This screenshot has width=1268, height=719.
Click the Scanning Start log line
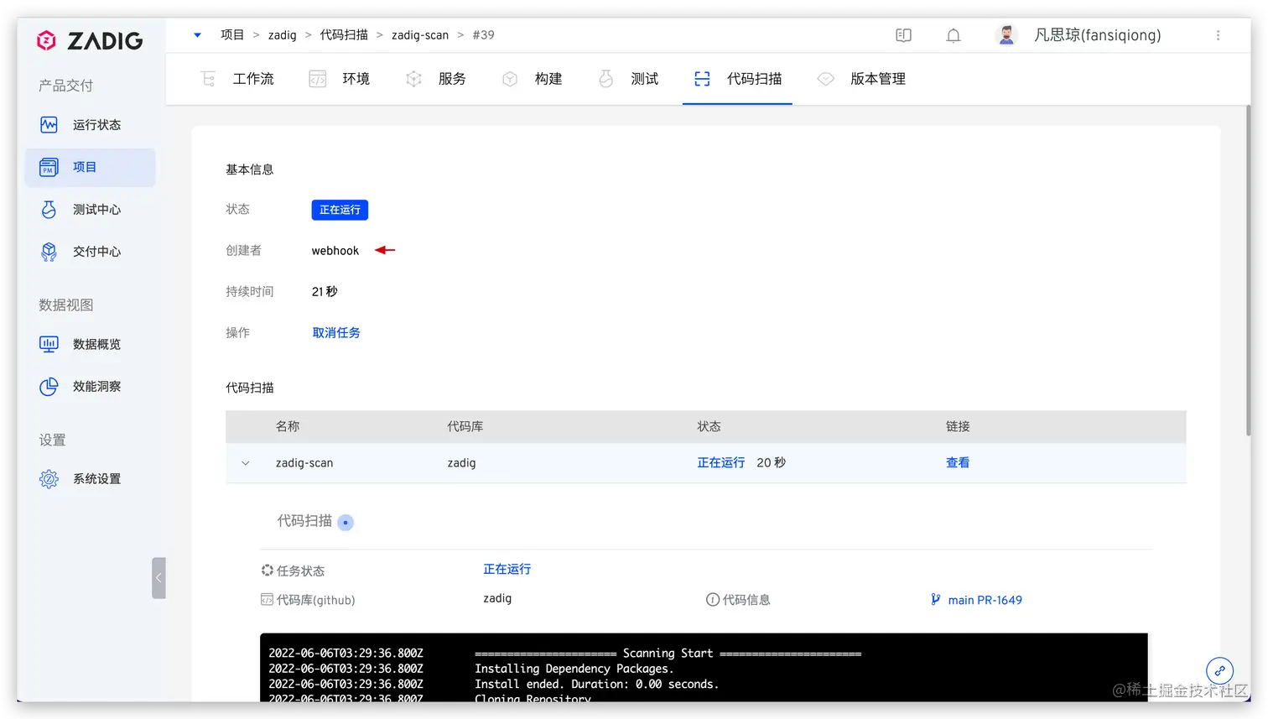coord(668,653)
